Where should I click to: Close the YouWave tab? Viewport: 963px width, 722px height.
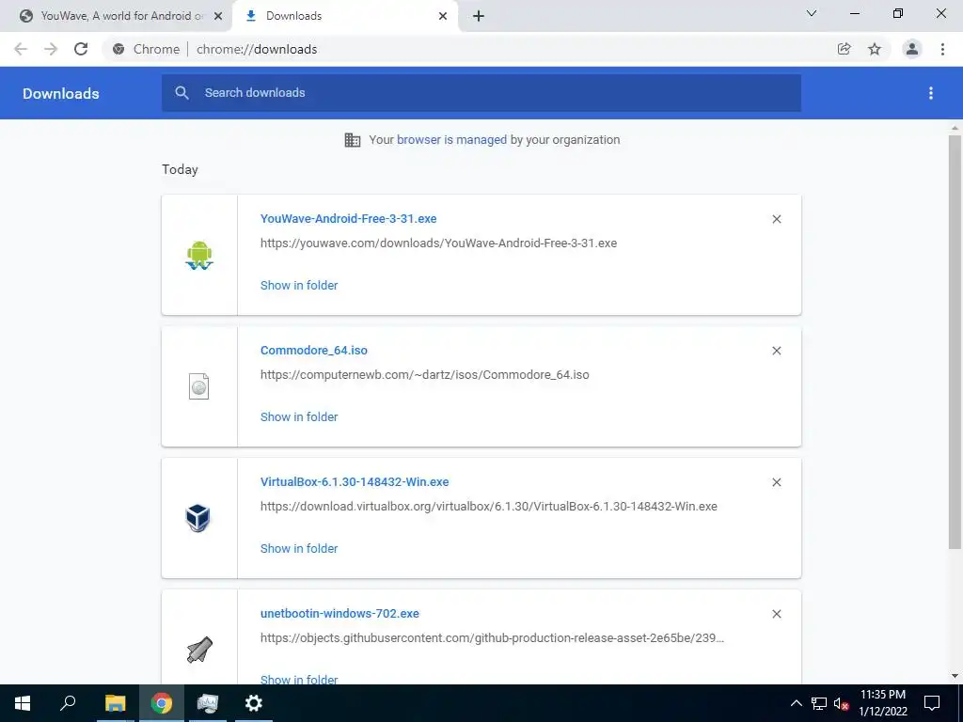[218, 16]
